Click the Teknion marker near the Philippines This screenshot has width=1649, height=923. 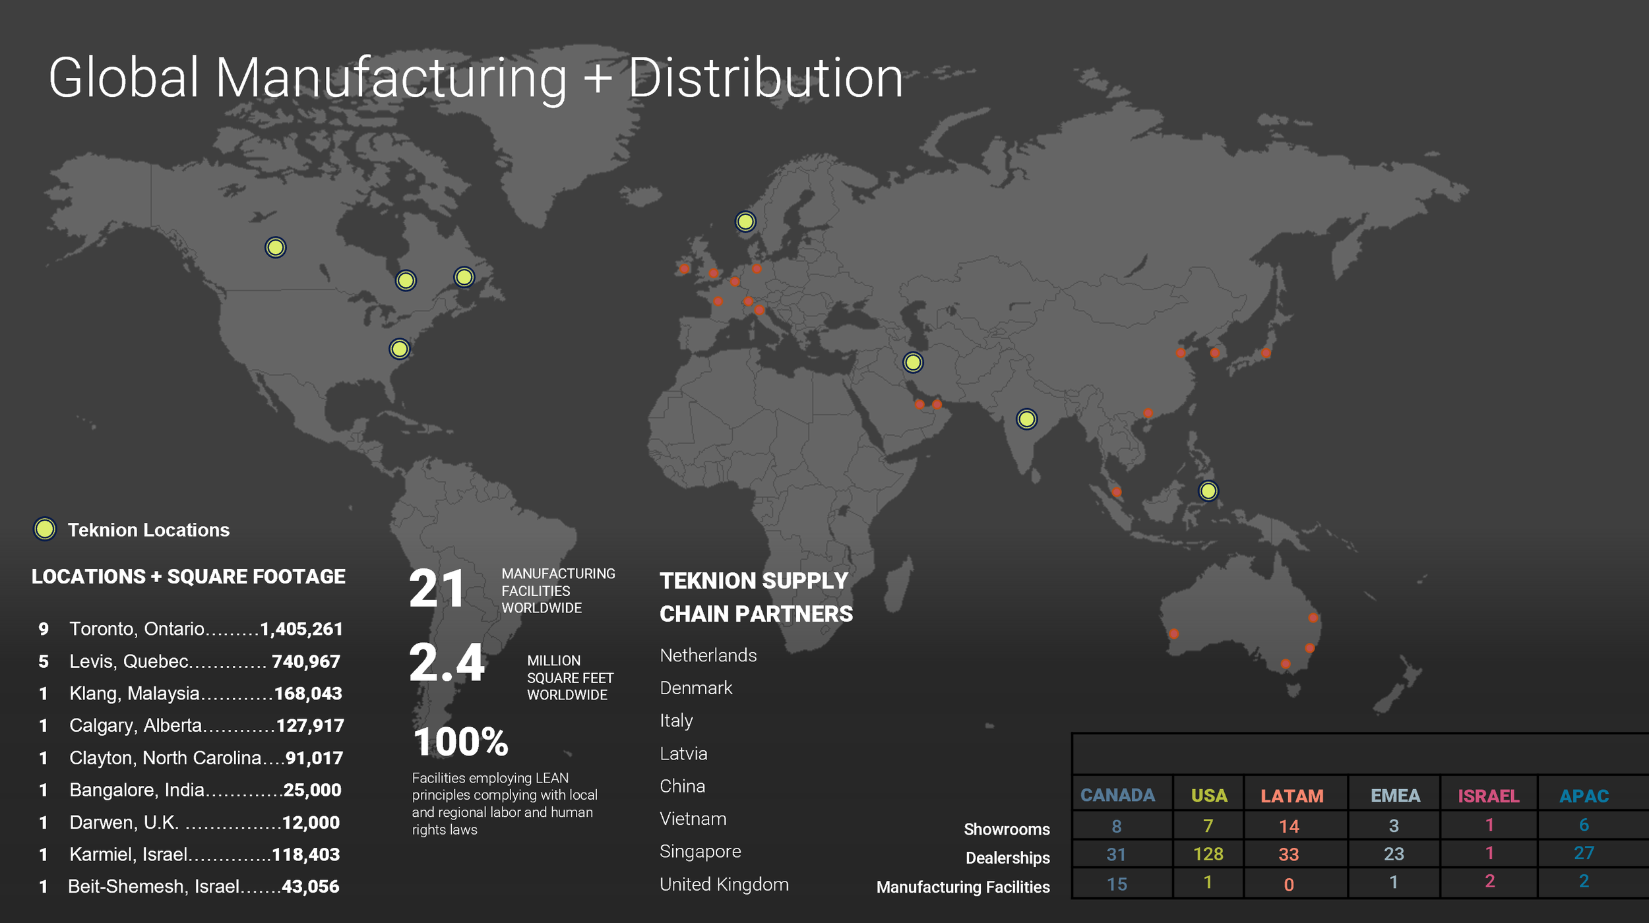point(1208,491)
